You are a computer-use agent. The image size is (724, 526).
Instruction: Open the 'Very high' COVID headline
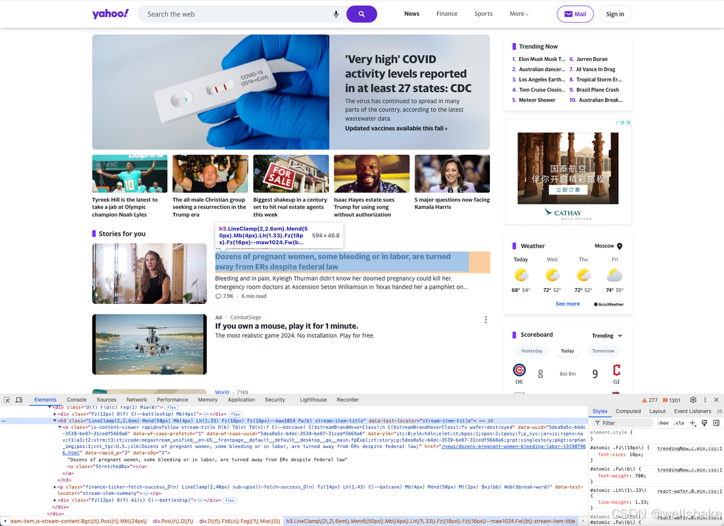408,73
